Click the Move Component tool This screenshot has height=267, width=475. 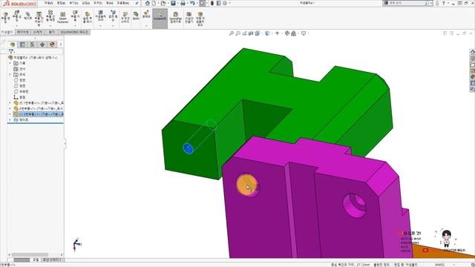coord(75,16)
